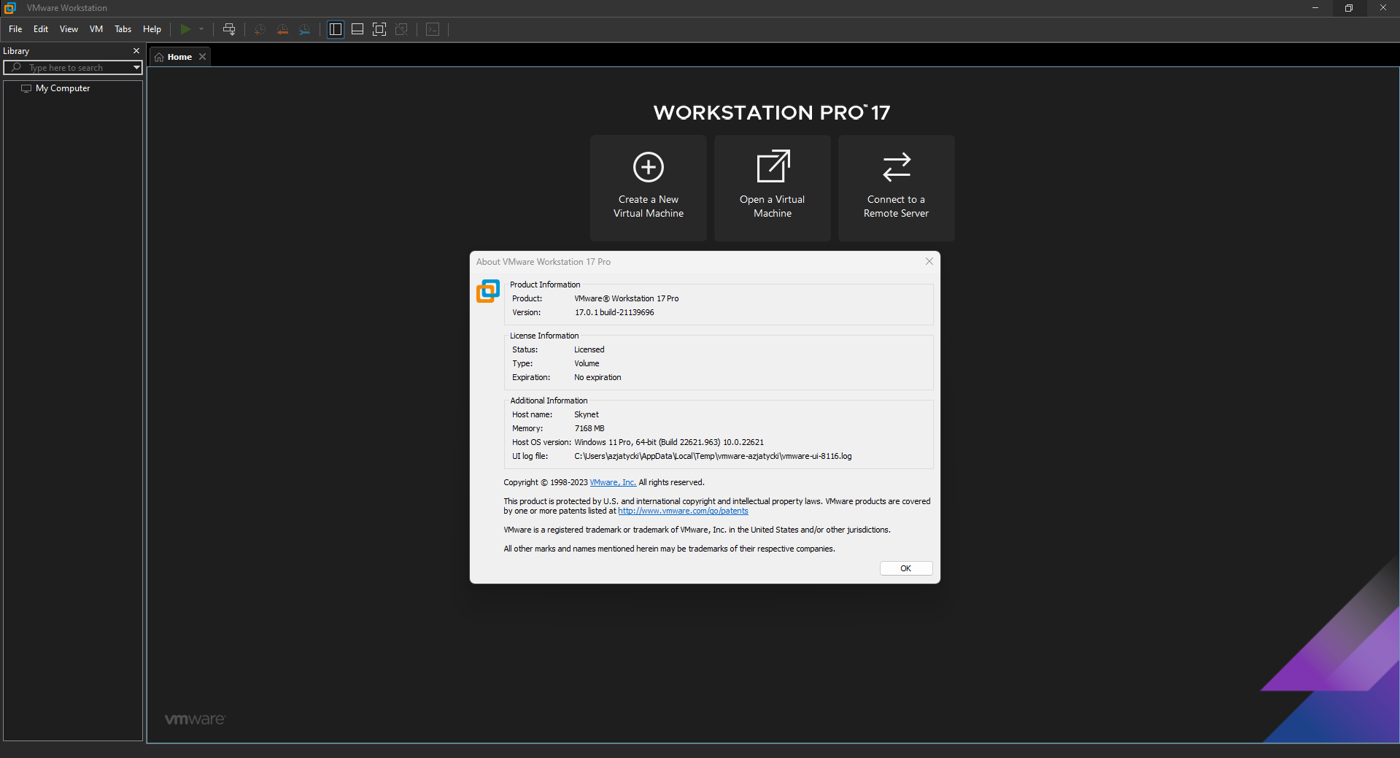Click the memory value 7168 MB
The image size is (1400, 758).
[589, 428]
